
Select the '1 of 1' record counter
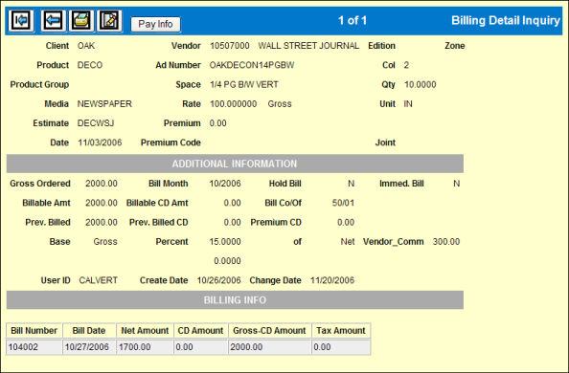[353, 20]
